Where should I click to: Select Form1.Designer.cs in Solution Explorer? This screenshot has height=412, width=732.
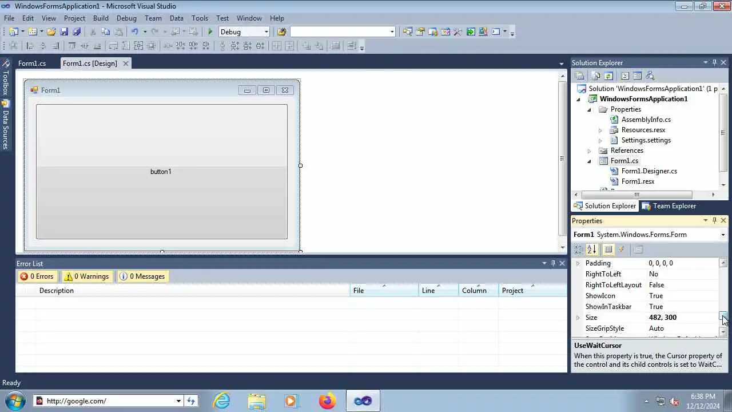649,171
